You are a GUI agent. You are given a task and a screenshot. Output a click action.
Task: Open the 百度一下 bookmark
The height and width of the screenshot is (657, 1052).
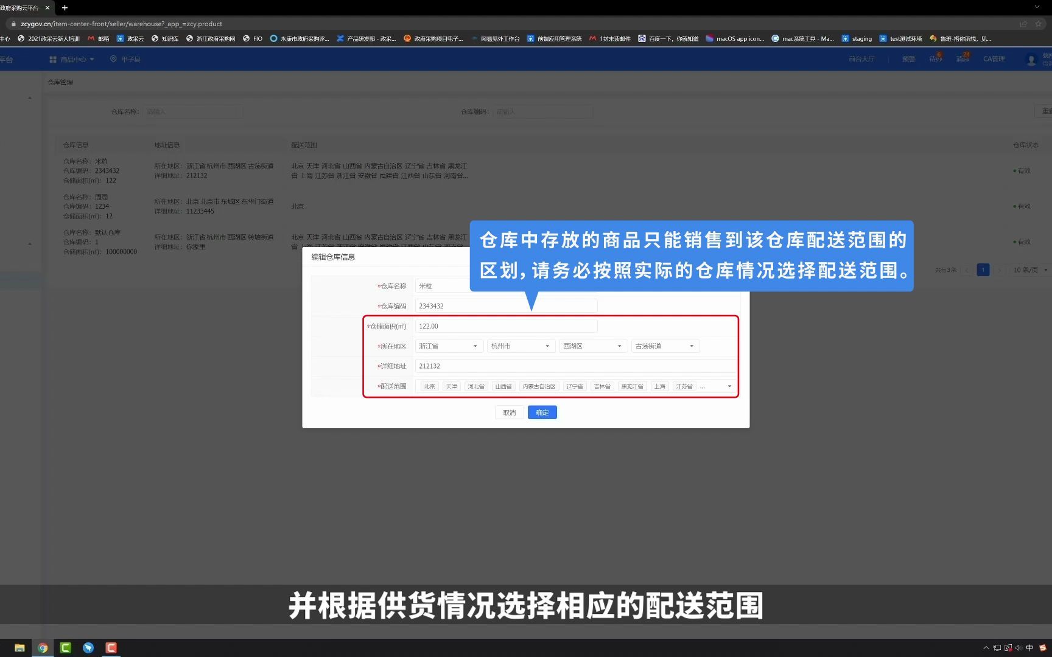tap(668, 38)
